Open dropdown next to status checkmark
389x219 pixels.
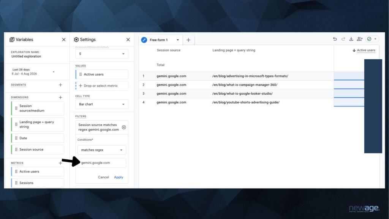click(375, 39)
